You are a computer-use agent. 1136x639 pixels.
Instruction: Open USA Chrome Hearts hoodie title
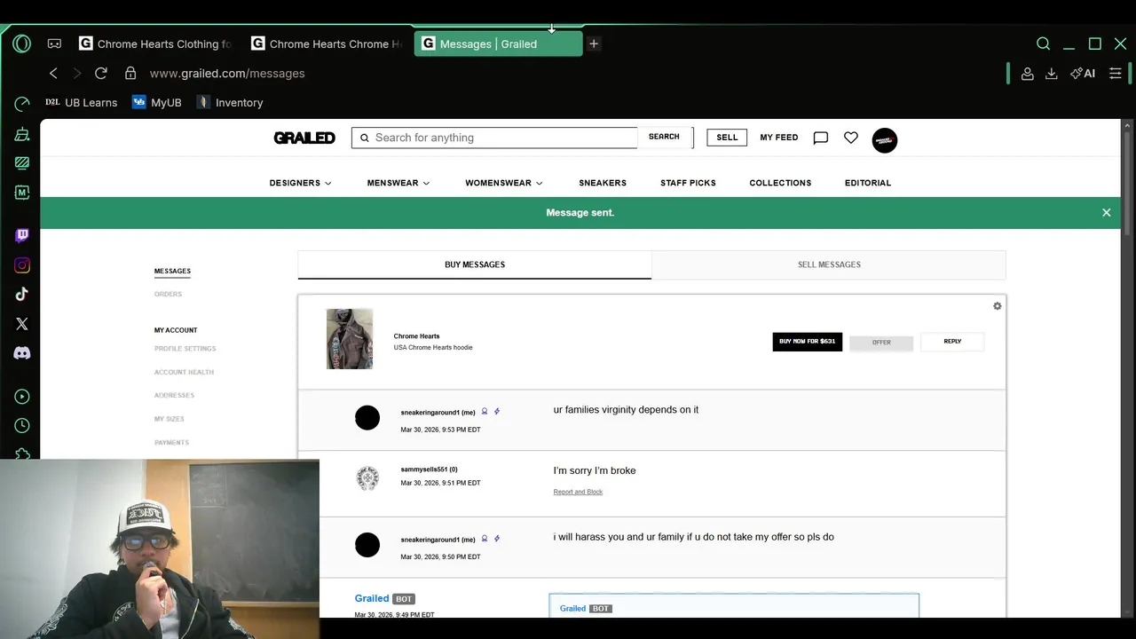433,348
